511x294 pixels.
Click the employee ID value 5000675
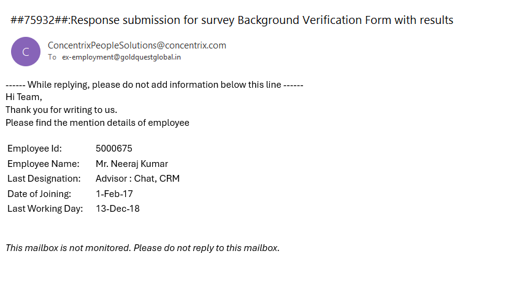tap(114, 149)
